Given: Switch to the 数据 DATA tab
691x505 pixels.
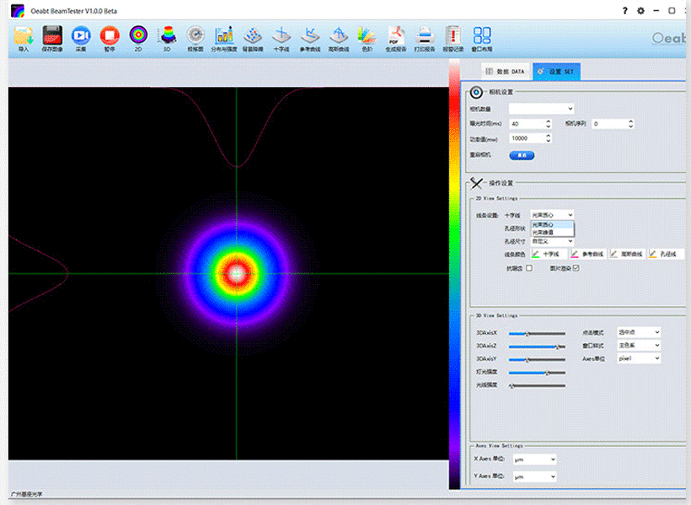Looking at the screenshot, I should [x=505, y=73].
